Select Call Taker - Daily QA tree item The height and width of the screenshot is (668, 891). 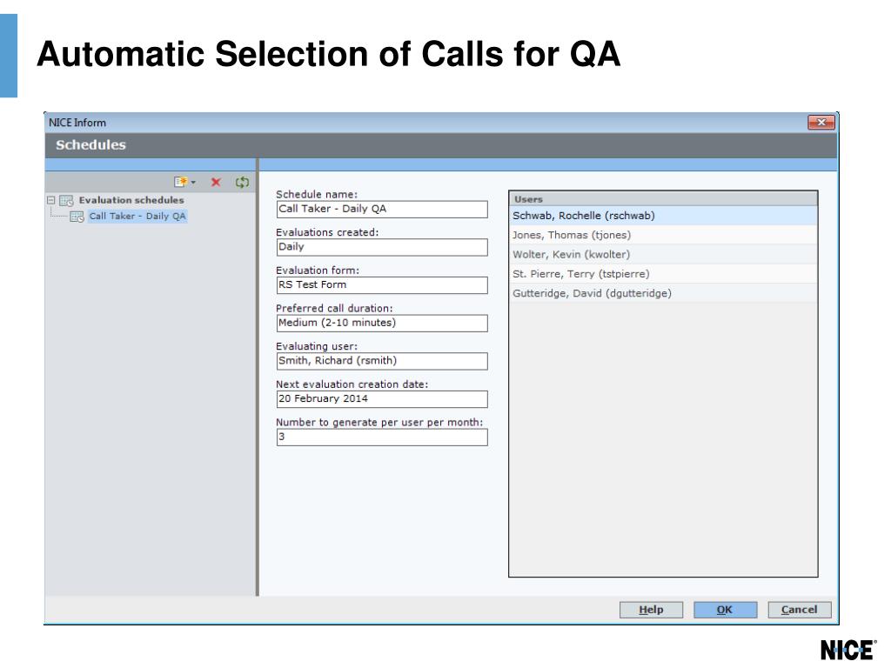coord(137,216)
